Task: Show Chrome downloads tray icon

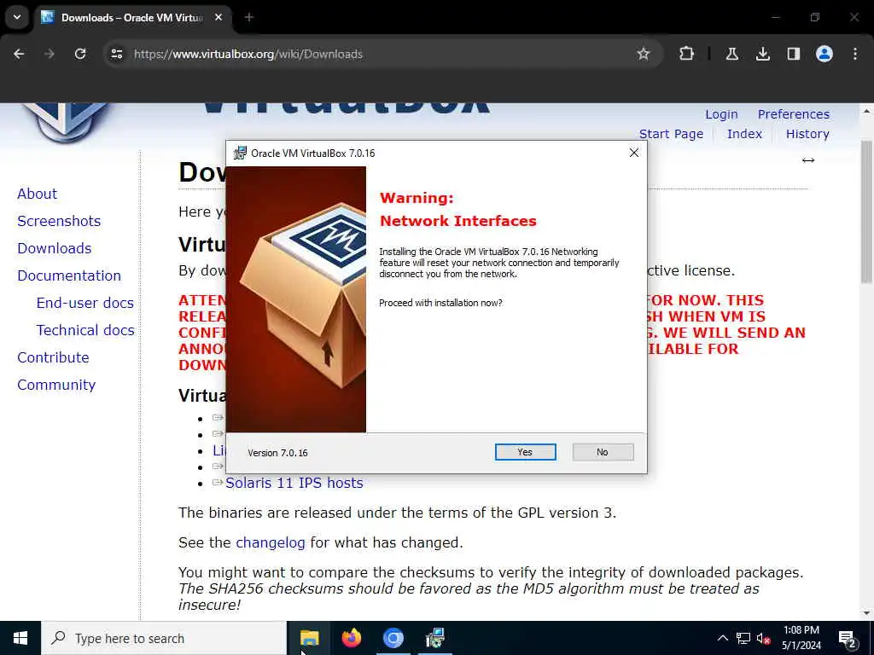Action: (762, 54)
